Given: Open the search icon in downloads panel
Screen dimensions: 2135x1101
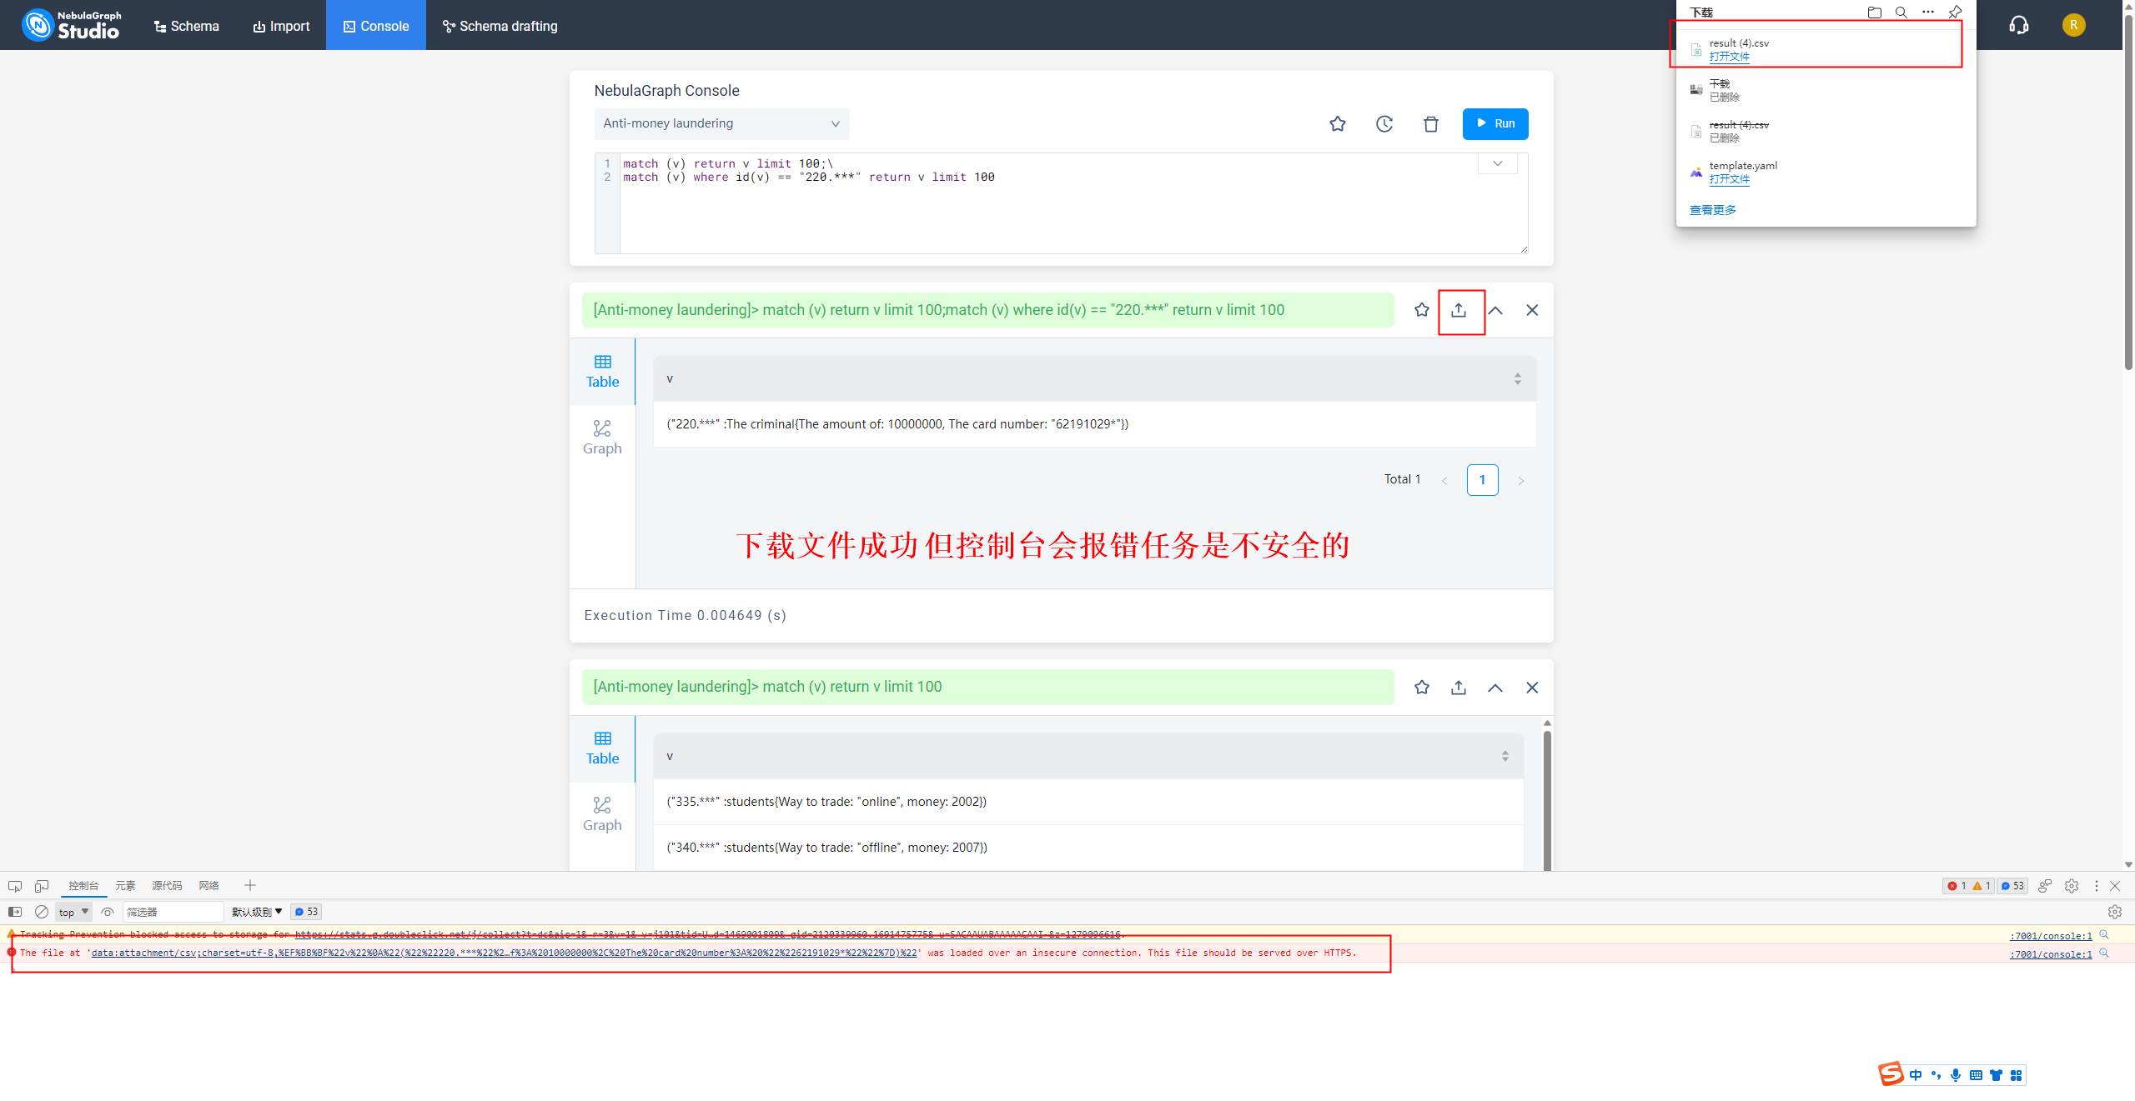Looking at the screenshot, I should [x=1901, y=12].
